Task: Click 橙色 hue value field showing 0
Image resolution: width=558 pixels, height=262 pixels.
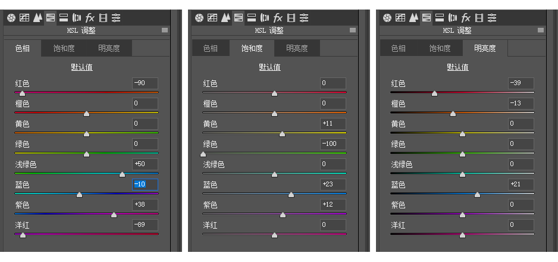Action: click(145, 103)
